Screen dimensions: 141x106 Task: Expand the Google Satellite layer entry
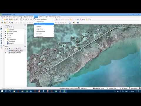point(6,53)
